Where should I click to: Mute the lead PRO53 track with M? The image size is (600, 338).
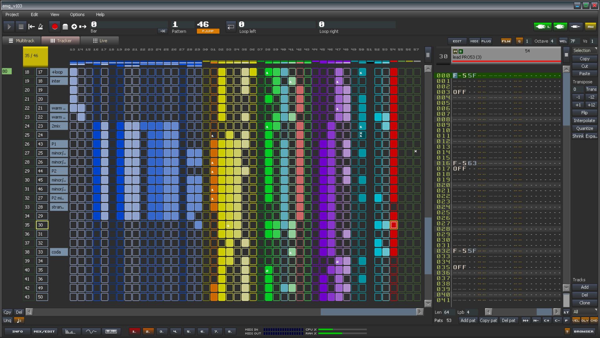click(x=455, y=51)
